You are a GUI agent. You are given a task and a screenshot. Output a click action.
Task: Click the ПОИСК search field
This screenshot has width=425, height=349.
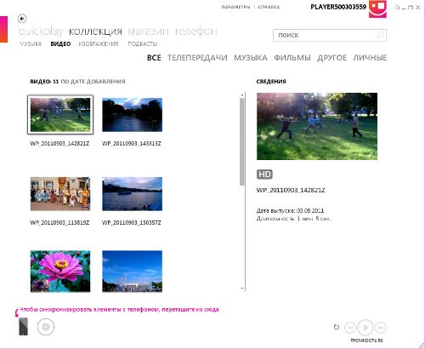330,36
